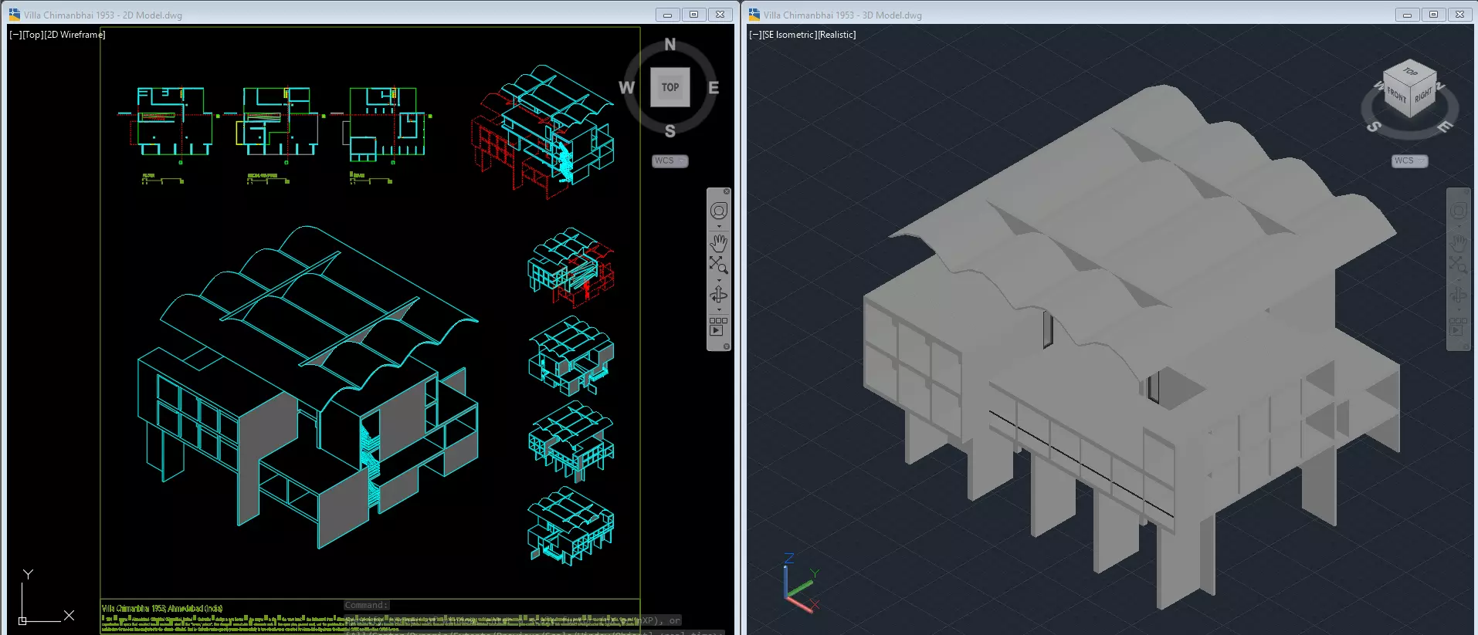Click compass S on 2D Model ViewCube
The height and width of the screenshot is (635, 1478).
tap(670, 131)
